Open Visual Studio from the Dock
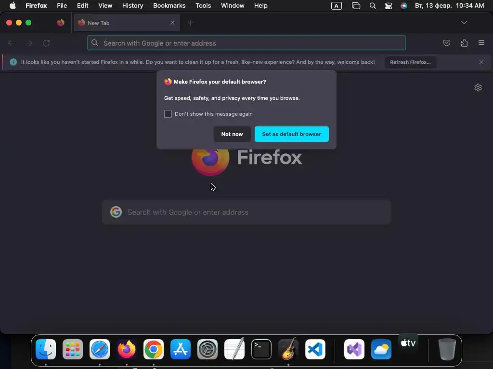This screenshot has height=369, width=493. coord(354,349)
